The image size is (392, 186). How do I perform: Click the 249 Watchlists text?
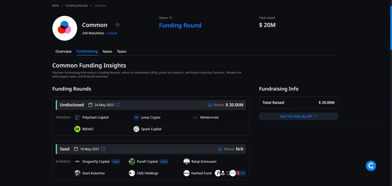coord(93,33)
